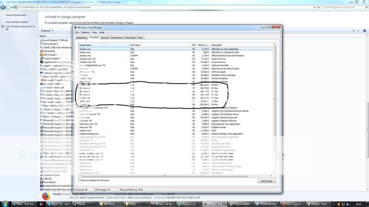
Task: Click the Task Manager vertical scrollbar thumb
Action: tap(274, 98)
